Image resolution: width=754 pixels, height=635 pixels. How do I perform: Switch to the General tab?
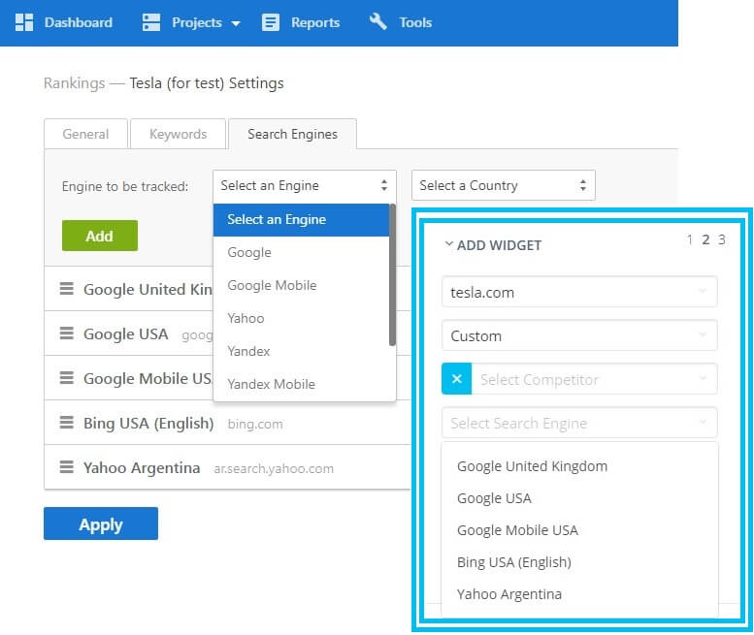85,134
